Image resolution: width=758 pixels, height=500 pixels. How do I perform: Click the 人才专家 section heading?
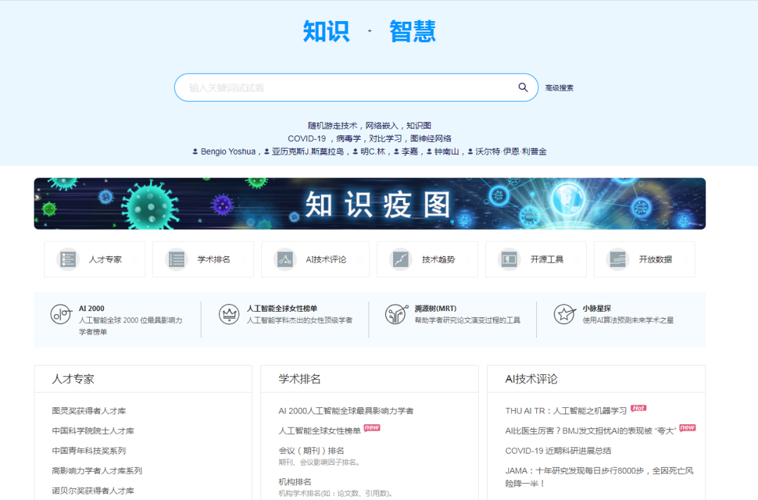pos(73,379)
